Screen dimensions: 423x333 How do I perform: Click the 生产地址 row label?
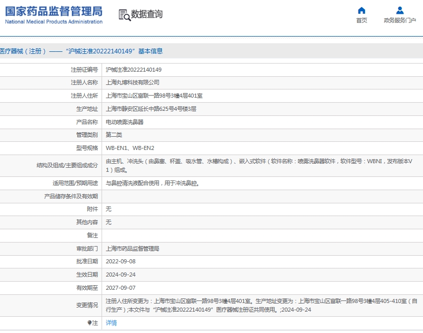(87, 109)
